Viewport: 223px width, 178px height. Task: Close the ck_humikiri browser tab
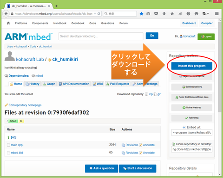tap(49, 6)
